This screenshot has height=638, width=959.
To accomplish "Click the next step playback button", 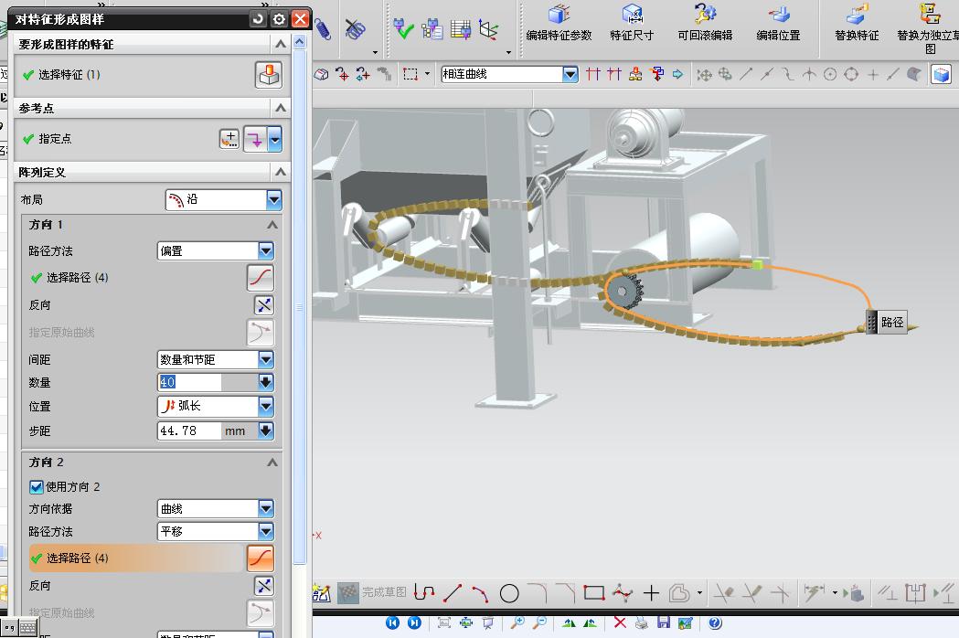I will [414, 622].
